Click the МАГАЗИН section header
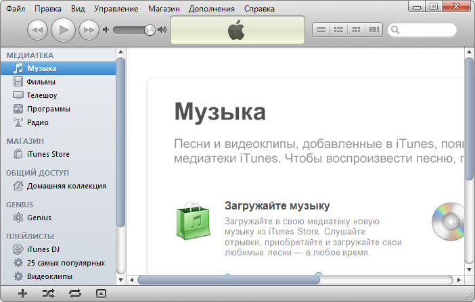This screenshot has width=475, height=302. tap(25, 141)
